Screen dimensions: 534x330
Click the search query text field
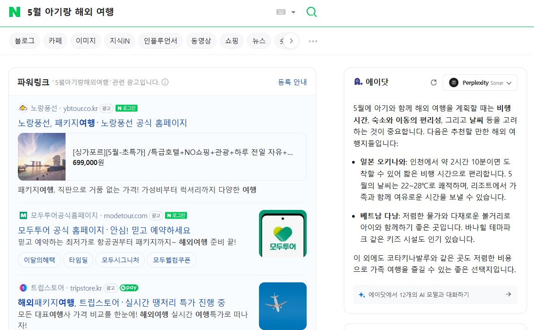click(147, 12)
